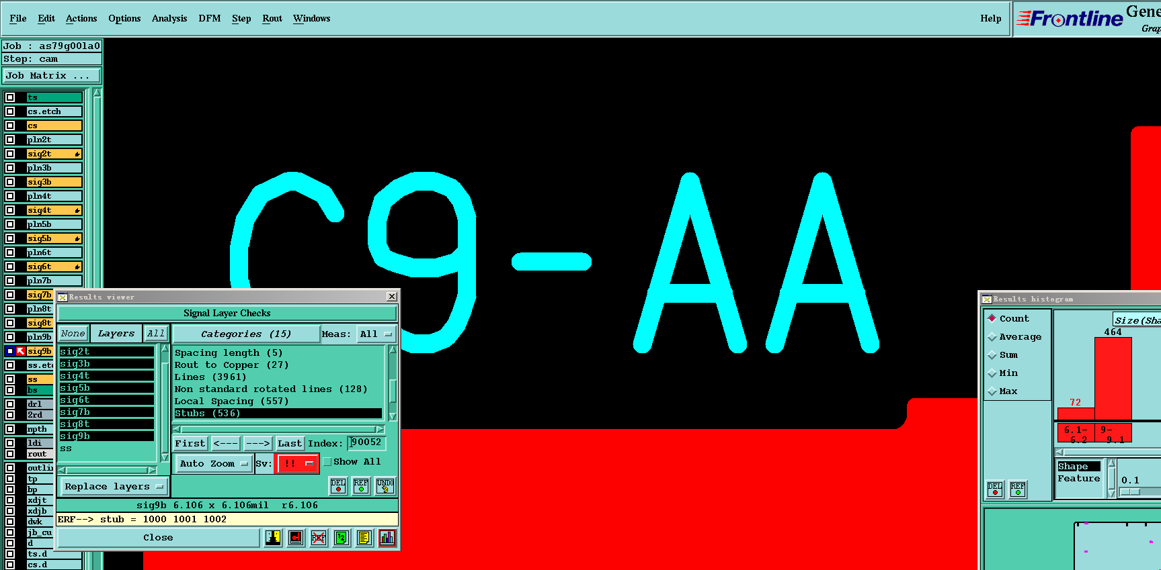Click the Job Matrix ... button
The width and height of the screenshot is (1161, 570).
pos(52,75)
